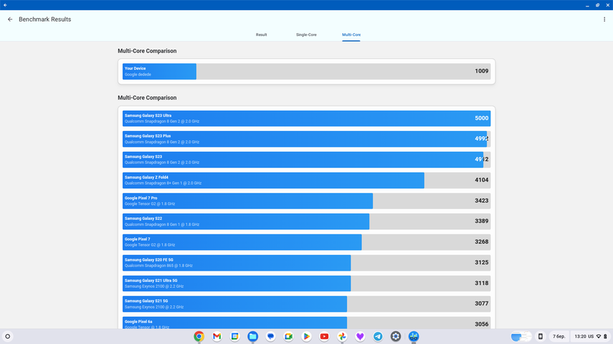Image resolution: width=613 pixels, height=344 pixels.
Task: Select the Samsung Galaxy S23 Ultra result row
Action: click(x=306, y=118)
